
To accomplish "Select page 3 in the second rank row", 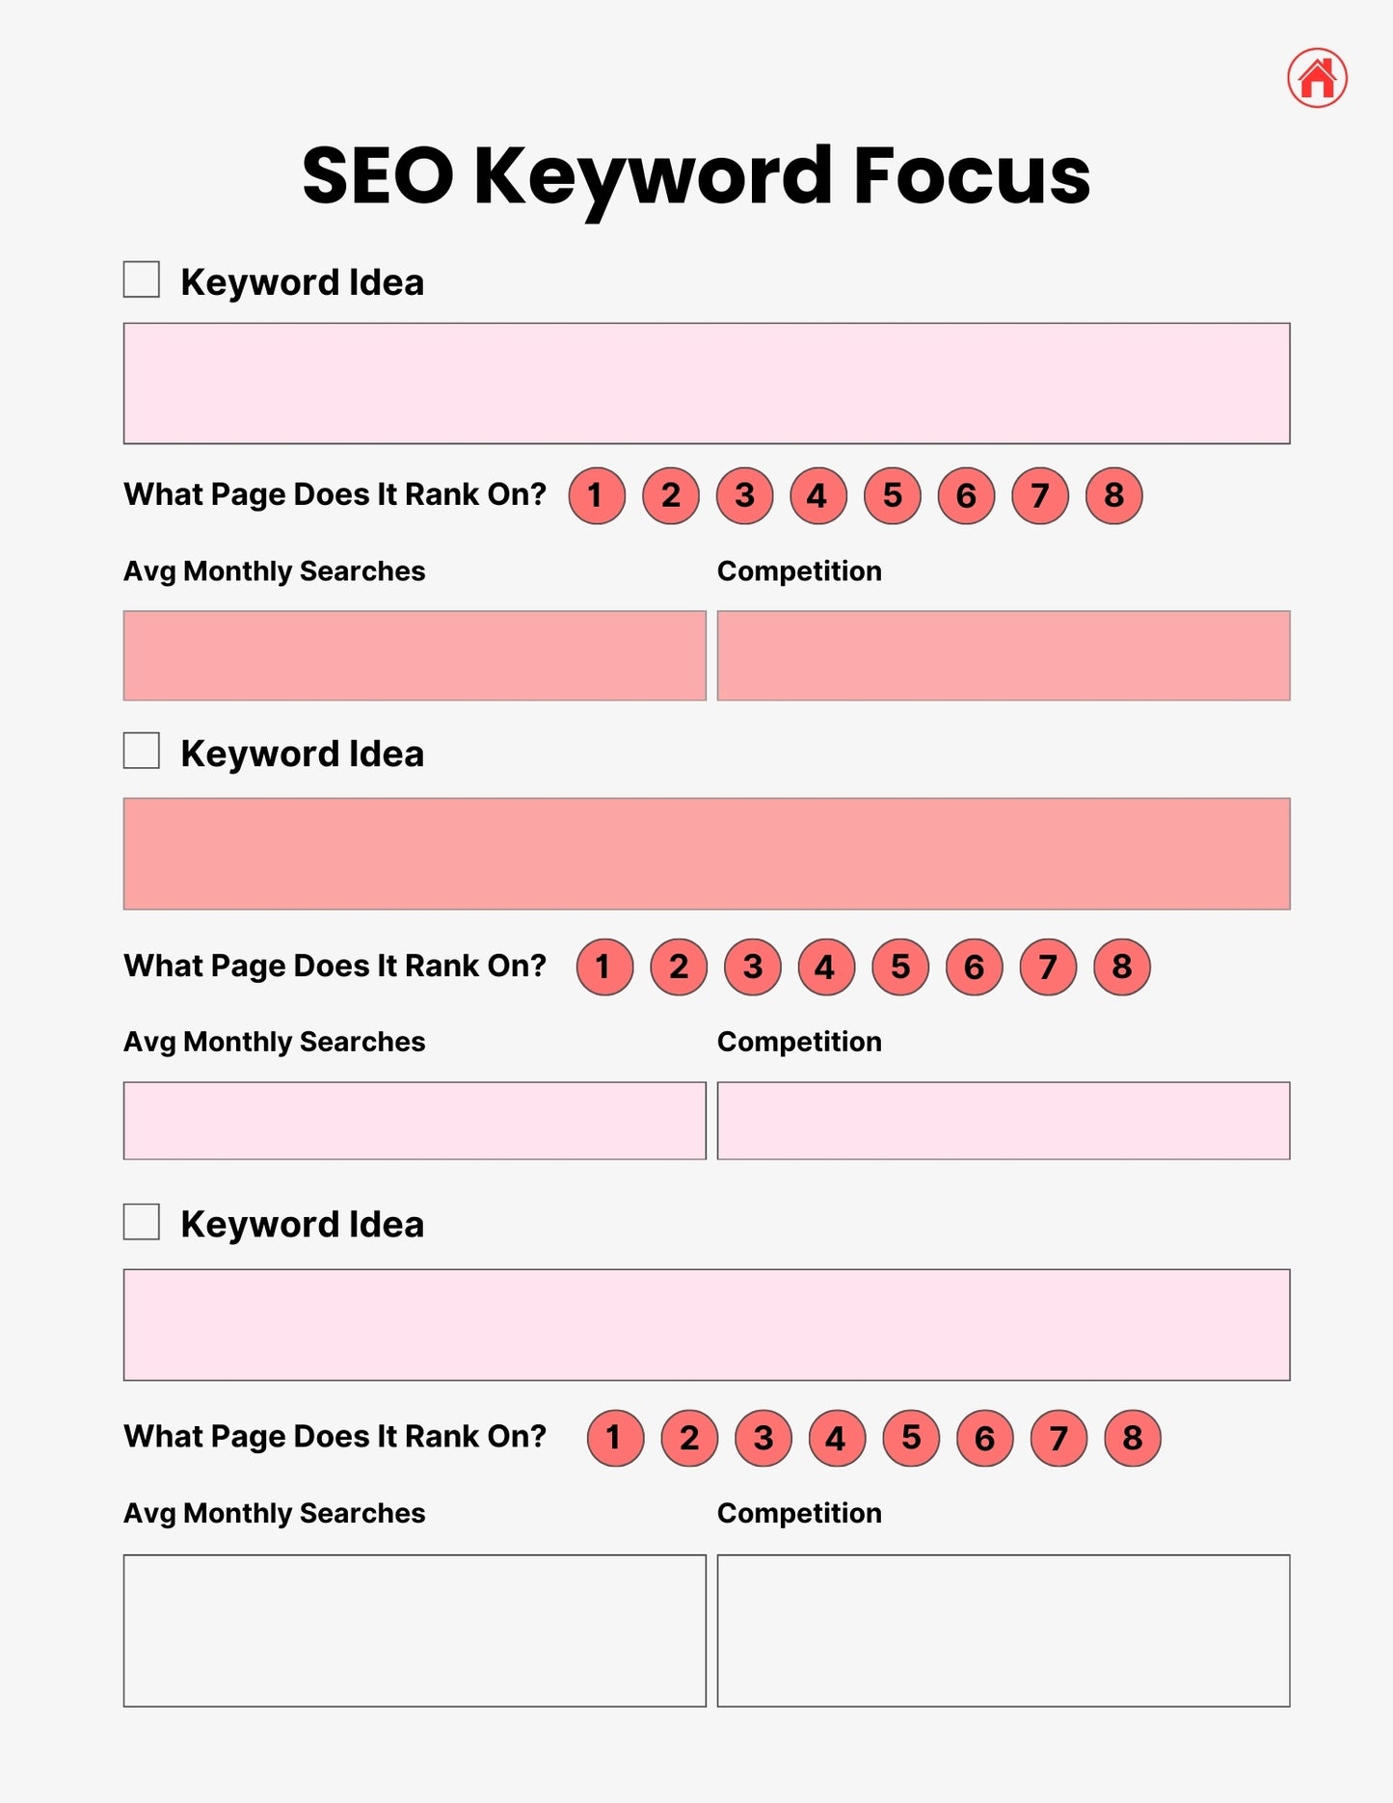I will point(754,967).
